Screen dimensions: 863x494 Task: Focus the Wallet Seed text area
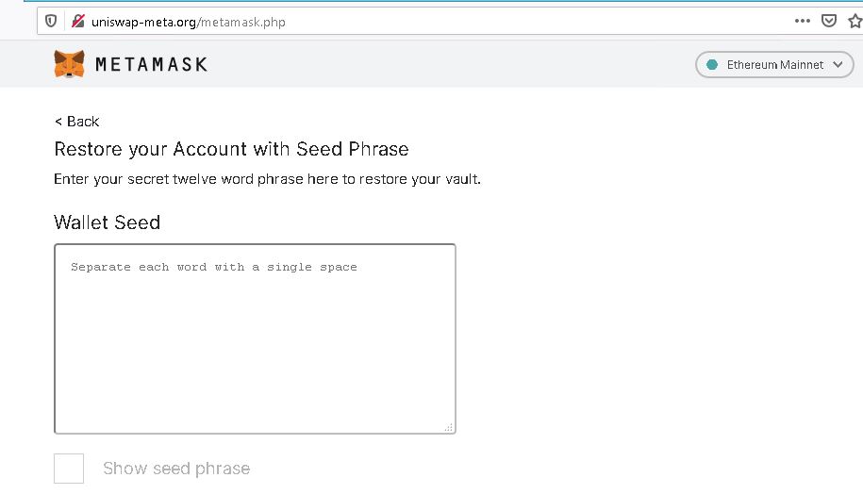click(x=255, y=338)
